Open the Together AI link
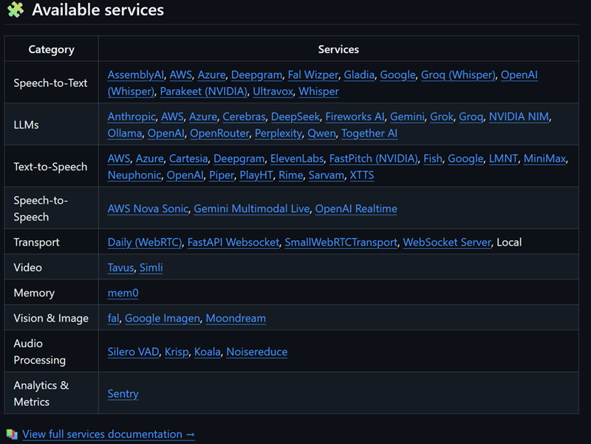Viewport: 591px width, 444px height. (x=369, y=133)
